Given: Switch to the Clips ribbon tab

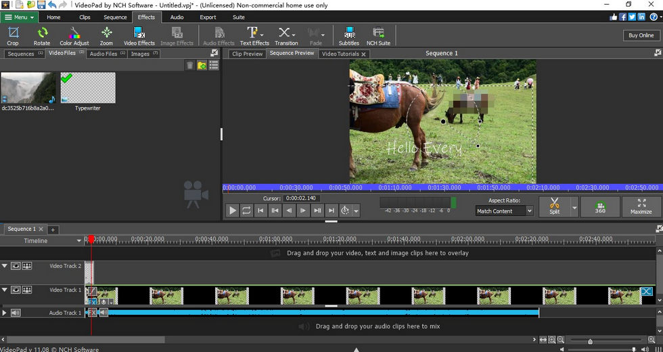Looking at the screenshot, I should (85, 18).
